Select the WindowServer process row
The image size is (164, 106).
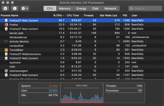coord(82,37)
